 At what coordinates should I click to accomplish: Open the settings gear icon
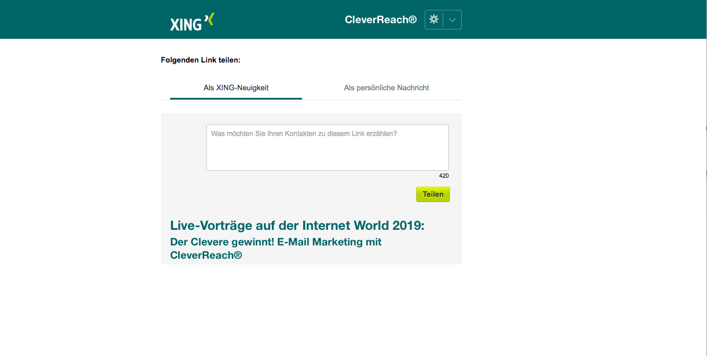pyautogui.click(x=434, y=20)
